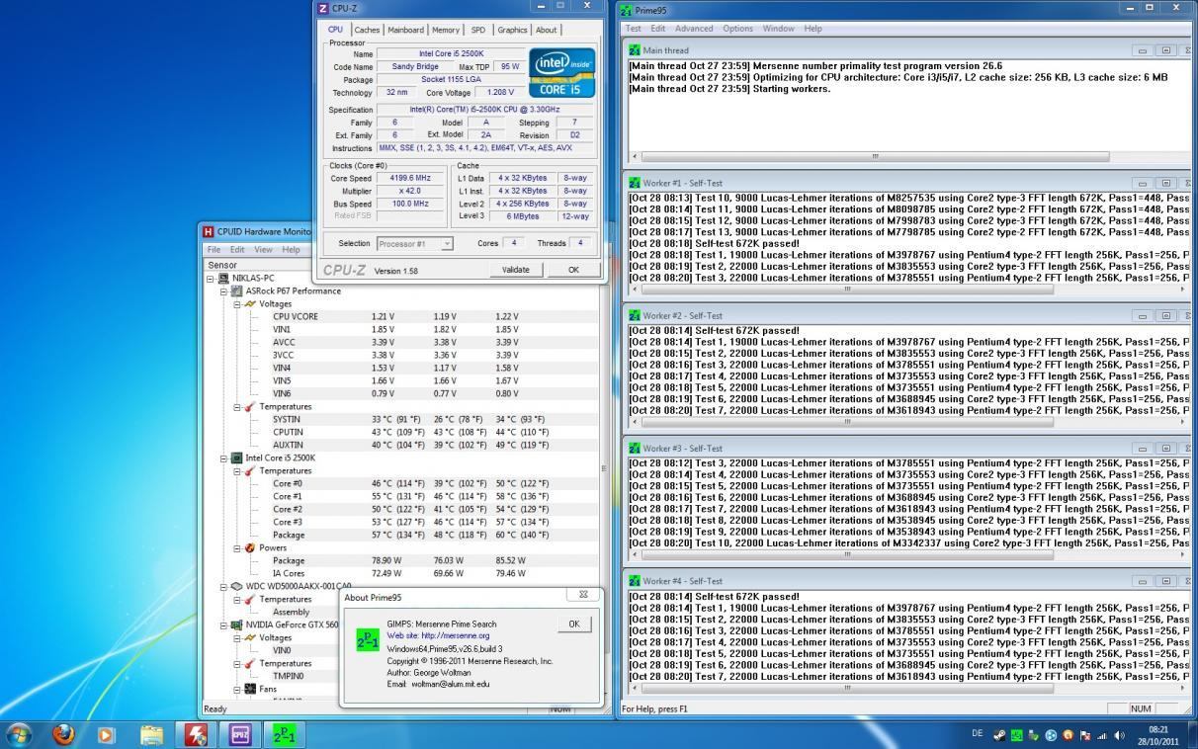Collapse the ASRock Voltages branch
Screen dimensions: 1198x749
click(x=237, y=304)
